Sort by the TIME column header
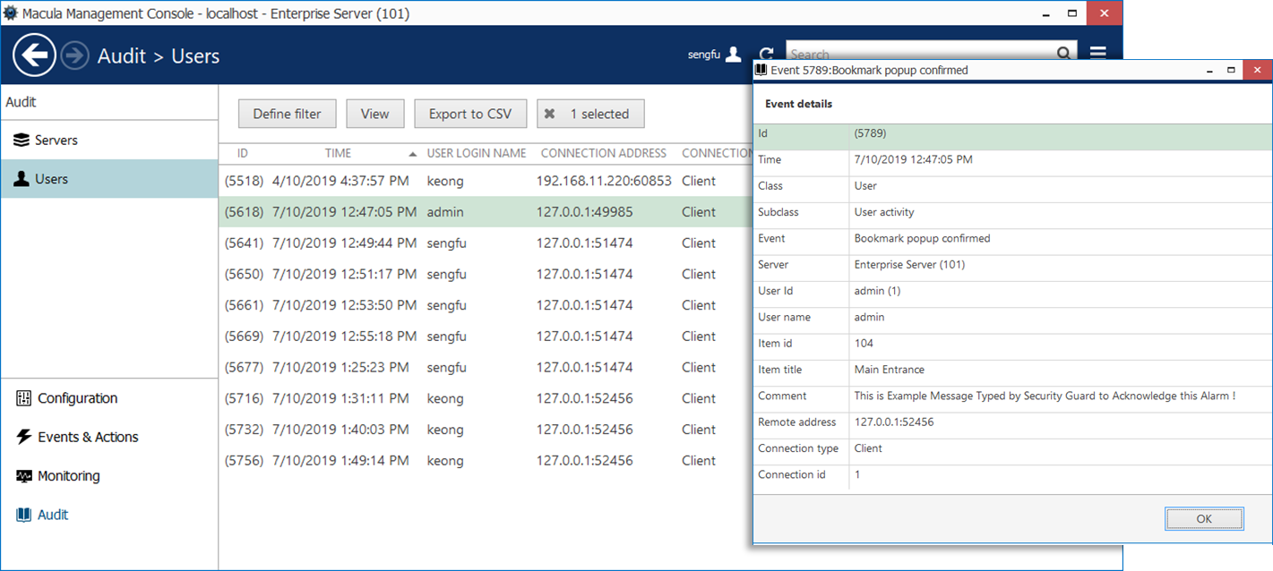 338,153
